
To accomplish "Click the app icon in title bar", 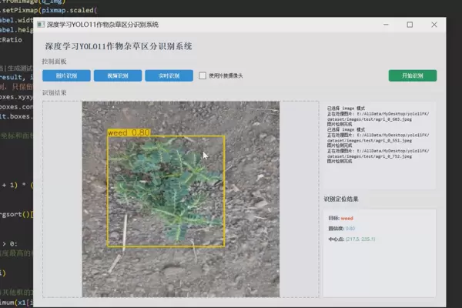I will click(x=40, y=25).
